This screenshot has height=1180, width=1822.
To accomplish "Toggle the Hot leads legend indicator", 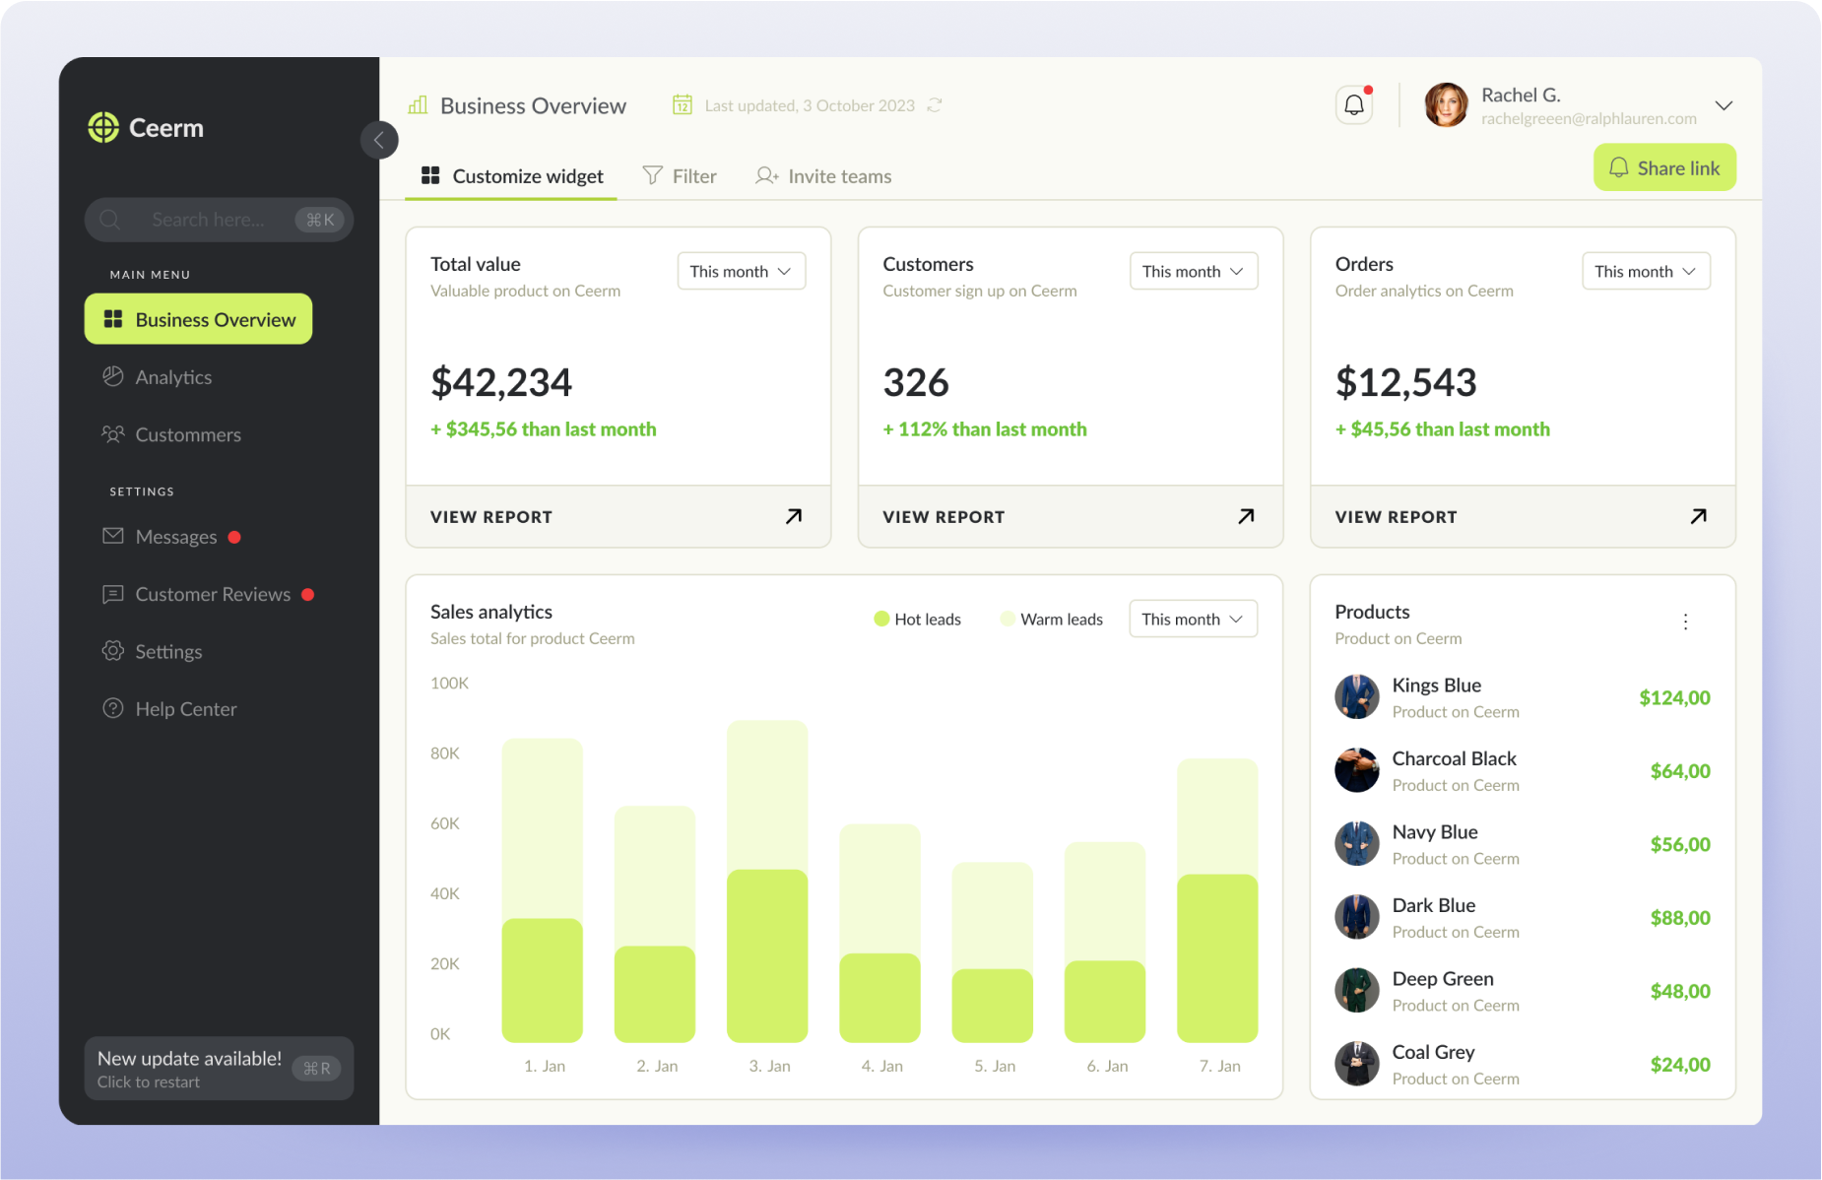I will click(880, 619).
